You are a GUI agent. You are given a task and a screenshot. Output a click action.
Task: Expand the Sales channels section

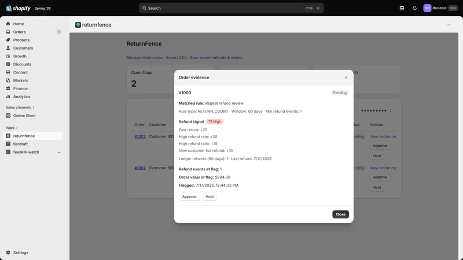click(20, 107)
